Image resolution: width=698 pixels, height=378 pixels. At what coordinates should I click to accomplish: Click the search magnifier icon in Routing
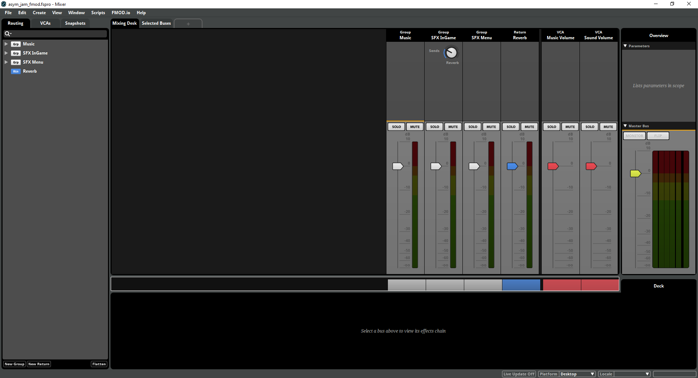[7, 34]
